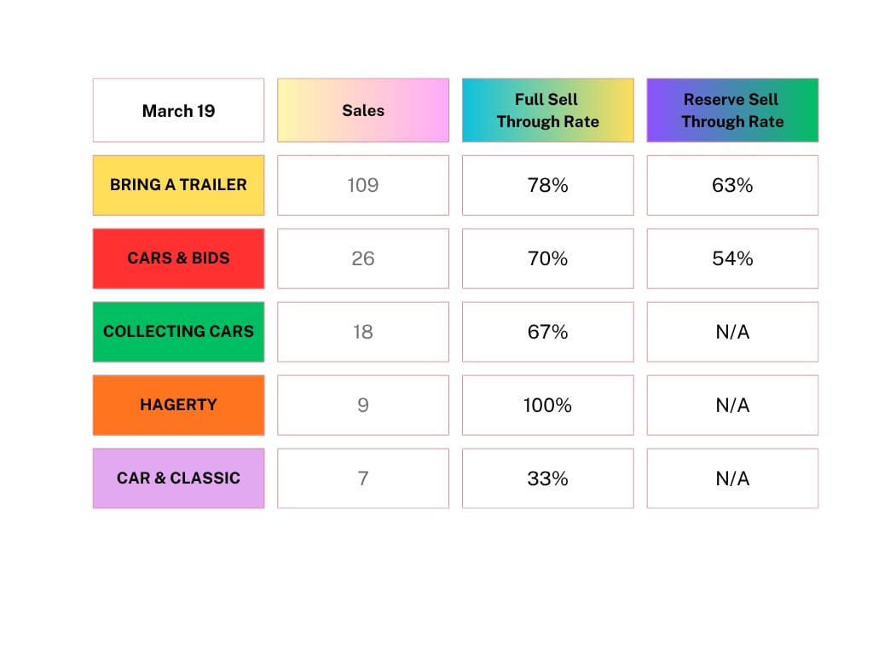Click the Full Sell Through Rate header

[x=548, y=110]
